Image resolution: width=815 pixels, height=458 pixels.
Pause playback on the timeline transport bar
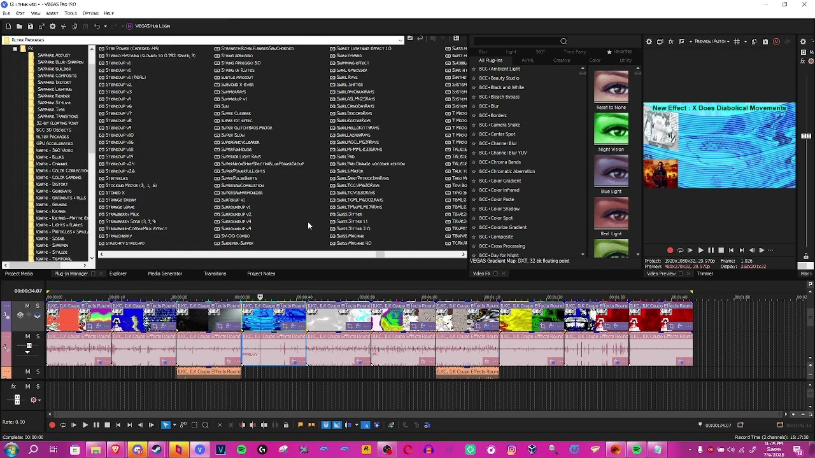coord(96,425)
